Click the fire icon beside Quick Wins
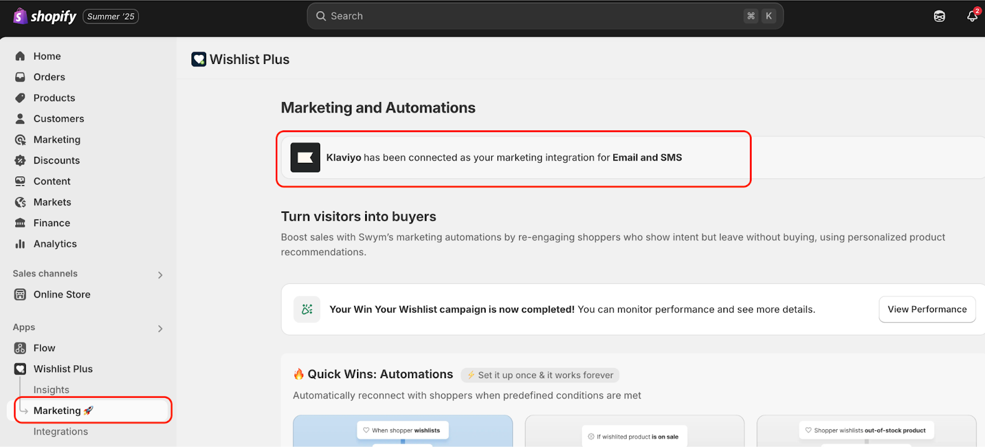The height and width of the screenshot is (447, 985). (299, 374)
